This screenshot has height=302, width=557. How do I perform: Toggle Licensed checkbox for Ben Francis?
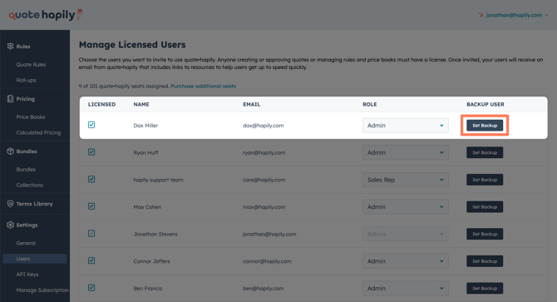pos(91,288)
